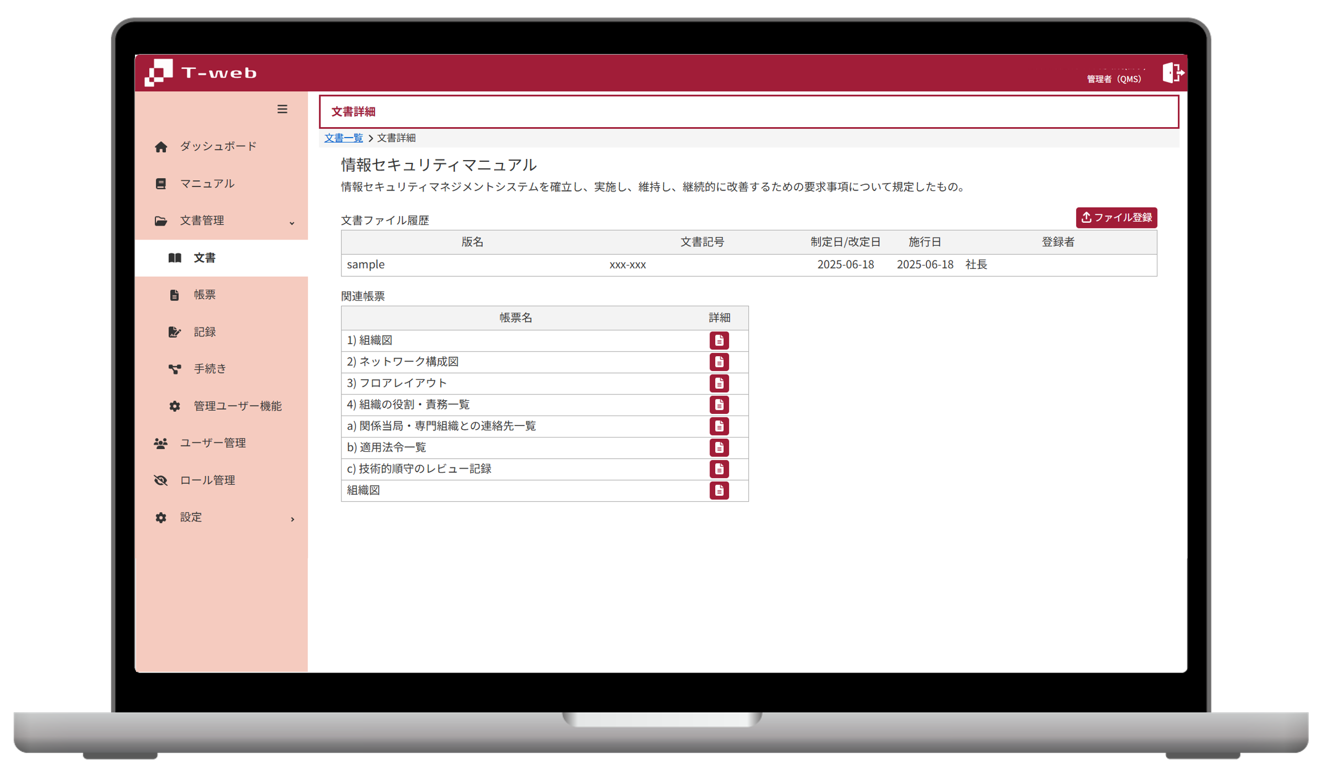The image size is (1325, 779).
Task: Collapse the 文書管理 section chevron
Action: 293,223
